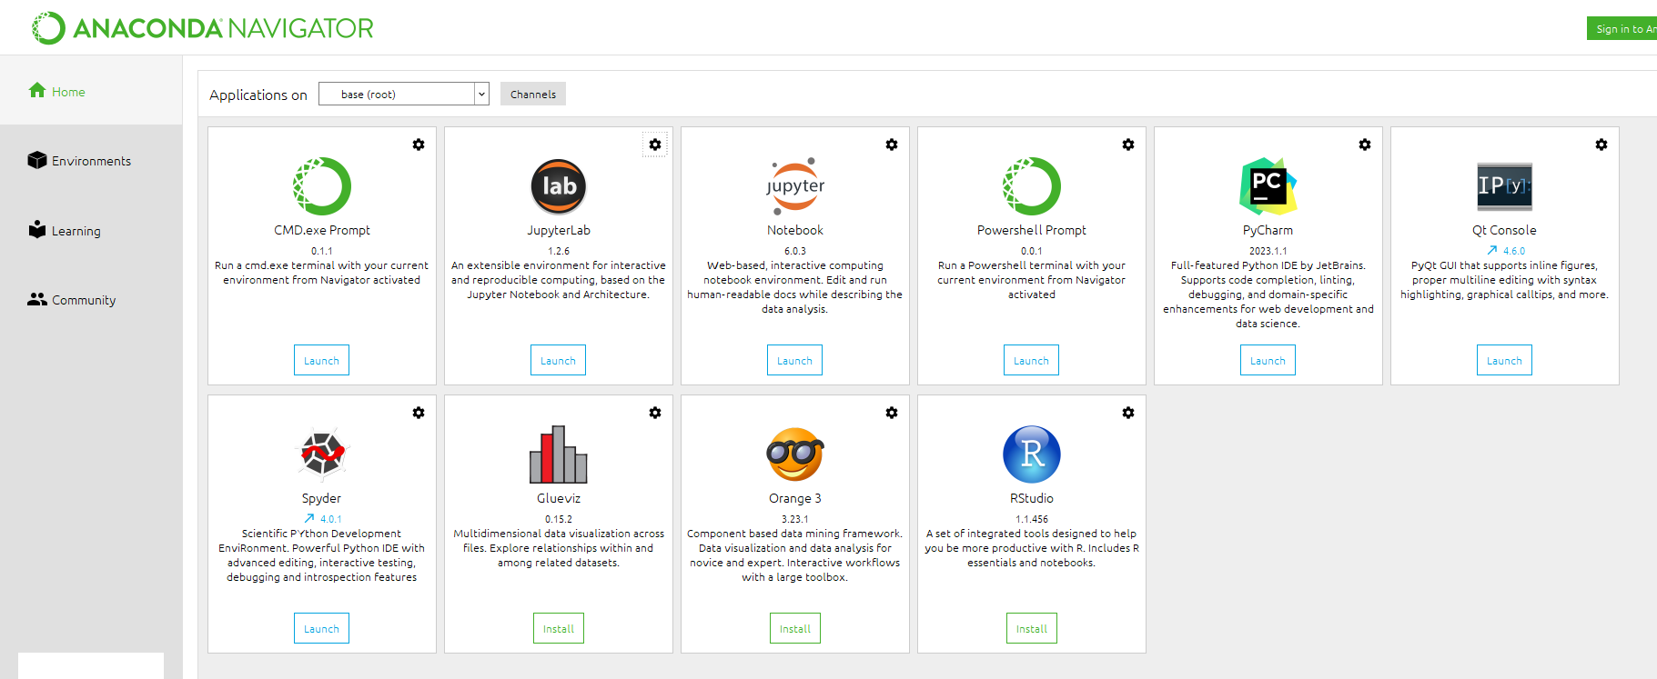
Task: Click the PyCharm title text
Action: tap(1268, 230)
